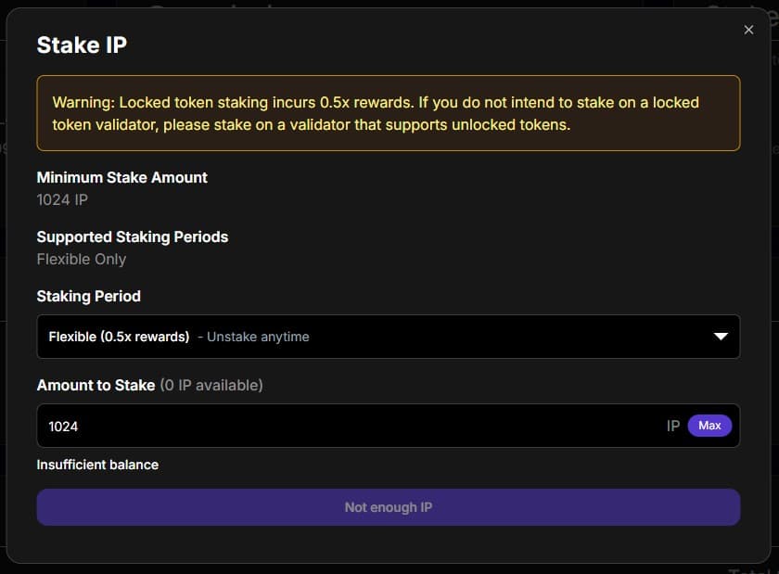Click the Staking Period dropdown arrow
Viewport: 779px width, 574px height.
click(721, 337)
